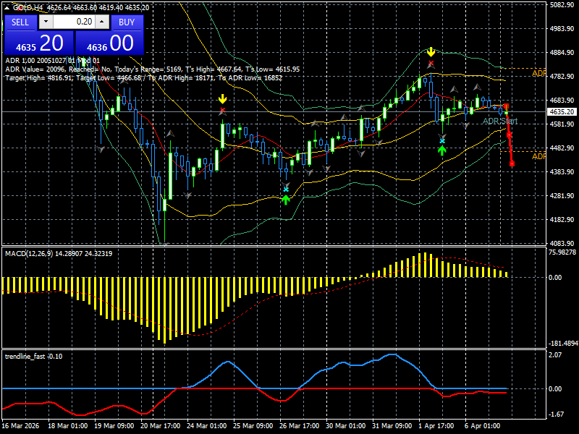Click the MACD(12,26,9) indicator label
Image resolution: width=579 pixels, height=434 pixels.
(x=59, y=254)
